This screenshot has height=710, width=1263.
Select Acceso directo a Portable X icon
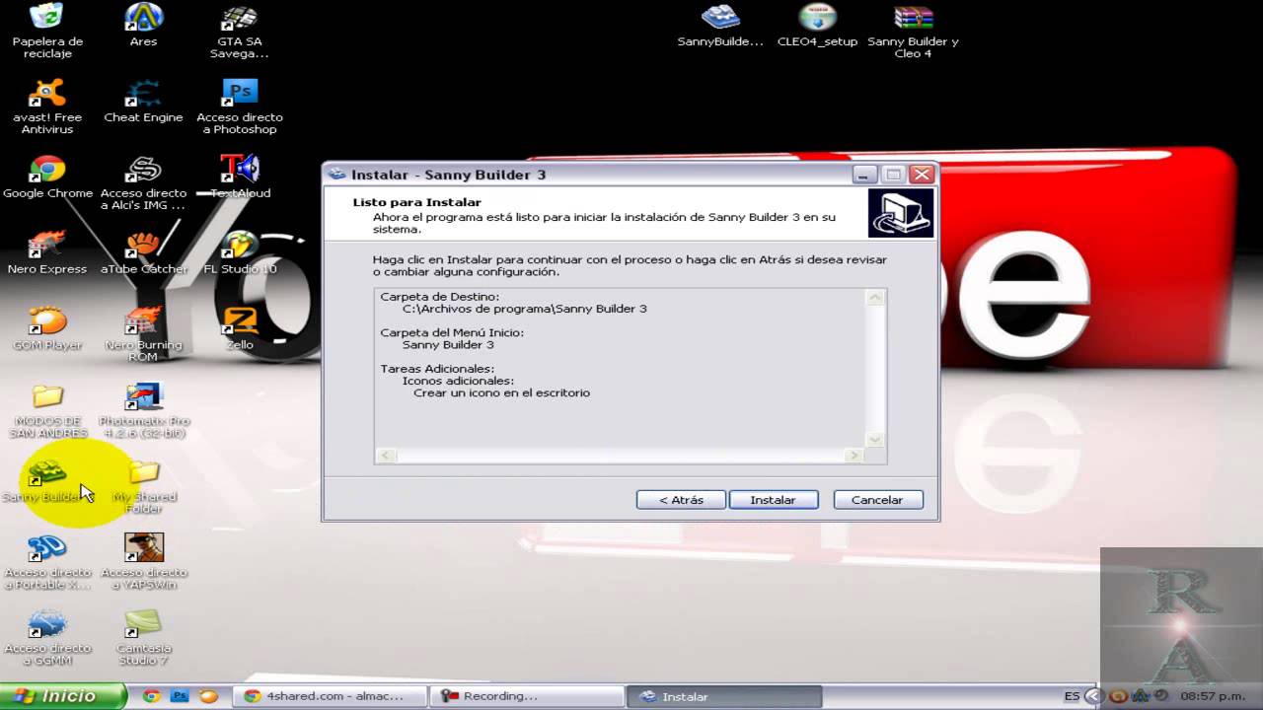tap(47, 562)
